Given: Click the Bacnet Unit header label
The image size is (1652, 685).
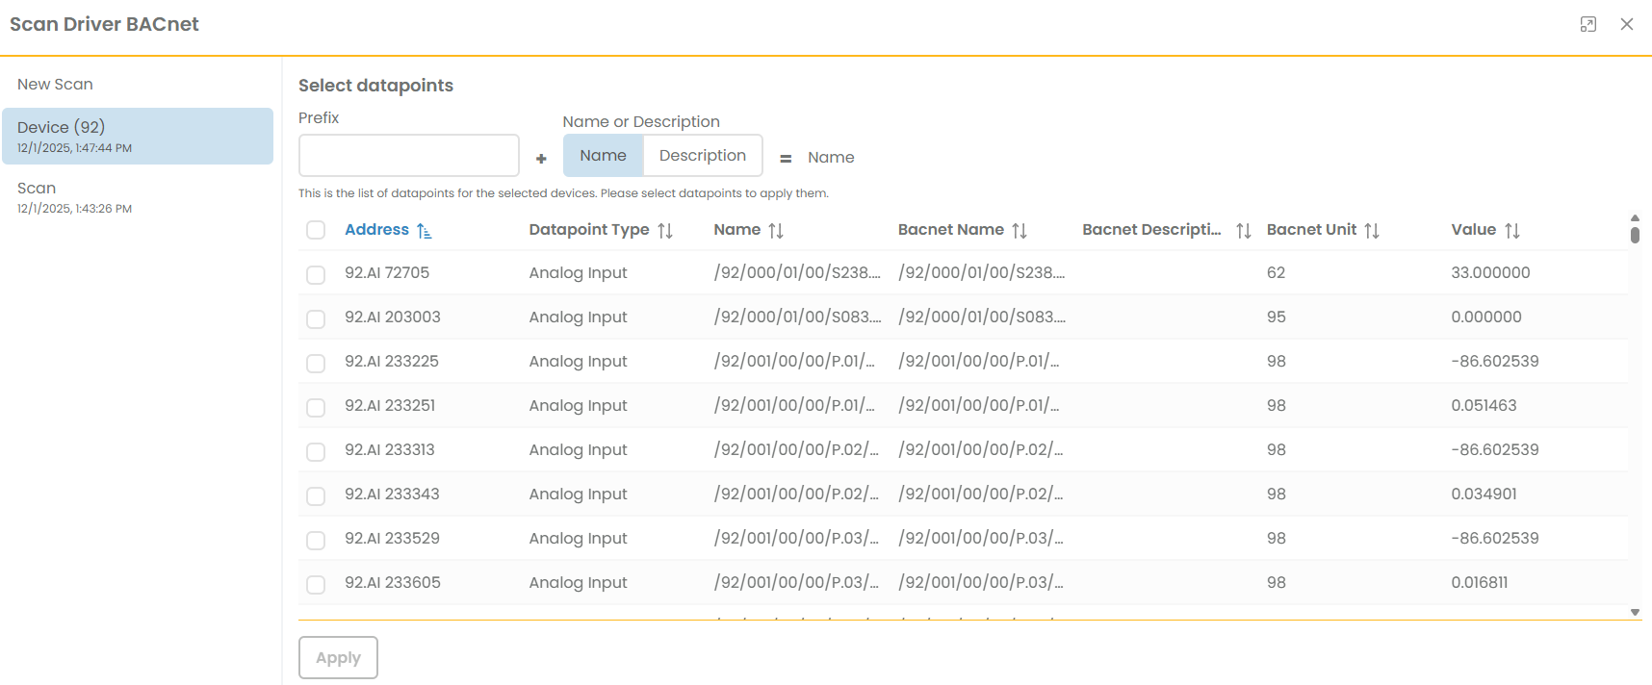Looking at the screenshot, I should point(1312,230).
